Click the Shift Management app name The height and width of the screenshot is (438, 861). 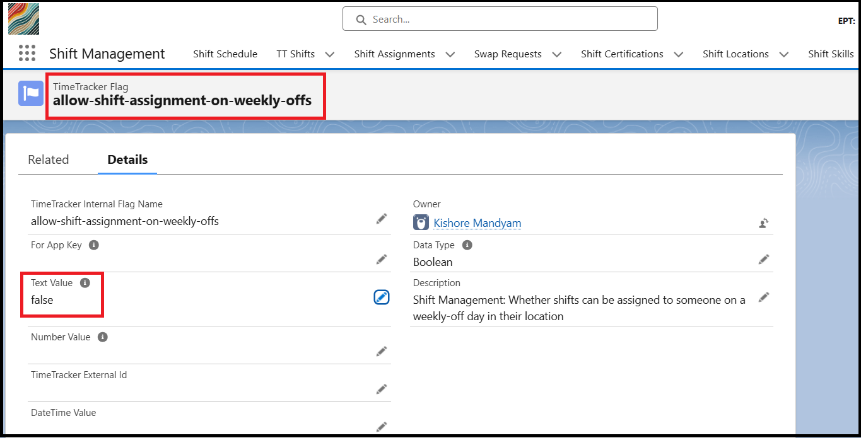107,54
